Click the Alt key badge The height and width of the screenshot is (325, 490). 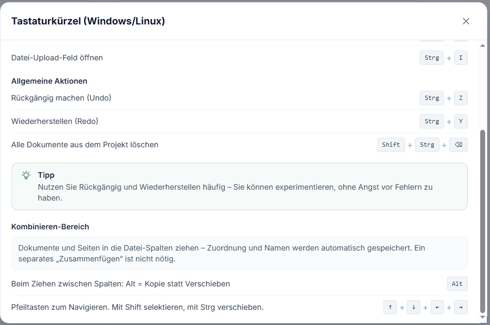click(457, 284)
